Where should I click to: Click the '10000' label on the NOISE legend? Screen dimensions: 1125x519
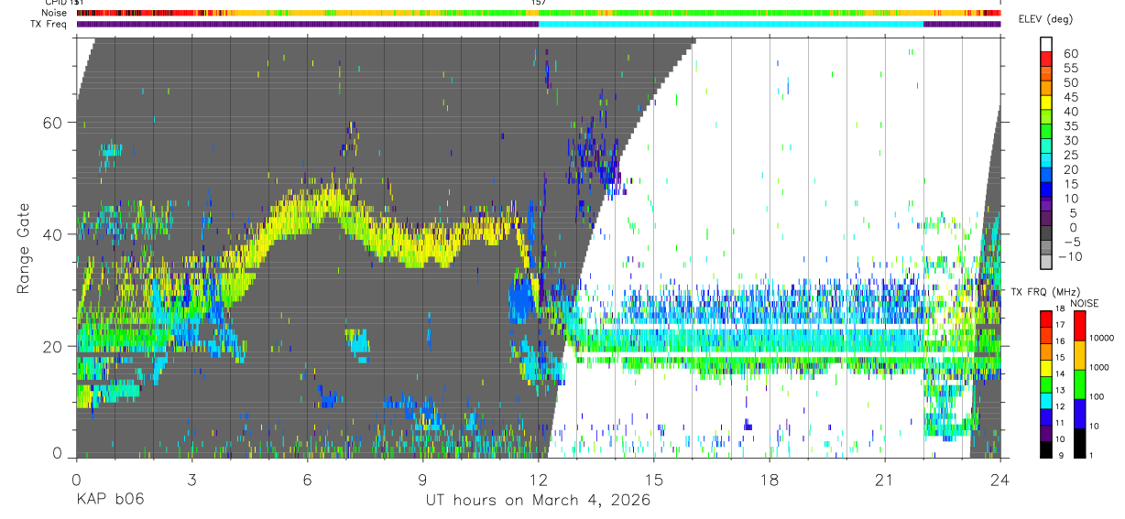tap(1103, 338)
